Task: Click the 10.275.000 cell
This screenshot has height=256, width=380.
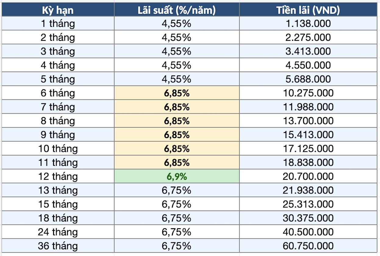Action: click(308, 93)
